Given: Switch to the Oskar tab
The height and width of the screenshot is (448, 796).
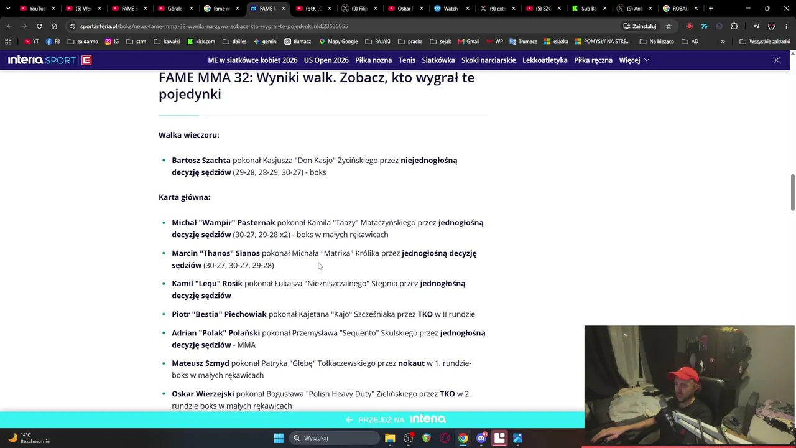Looking at the screenshot, I should (405, 9).
